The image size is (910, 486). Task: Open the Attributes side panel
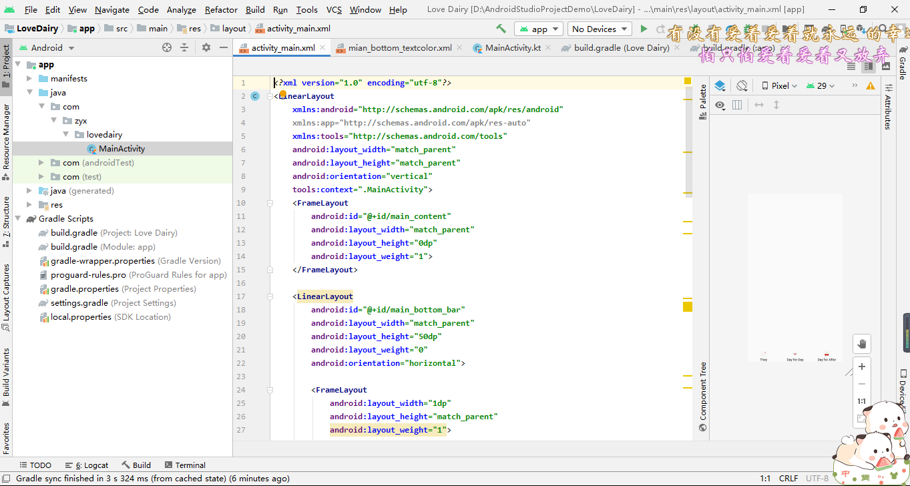pyautogui.click(x=888, y=107)
